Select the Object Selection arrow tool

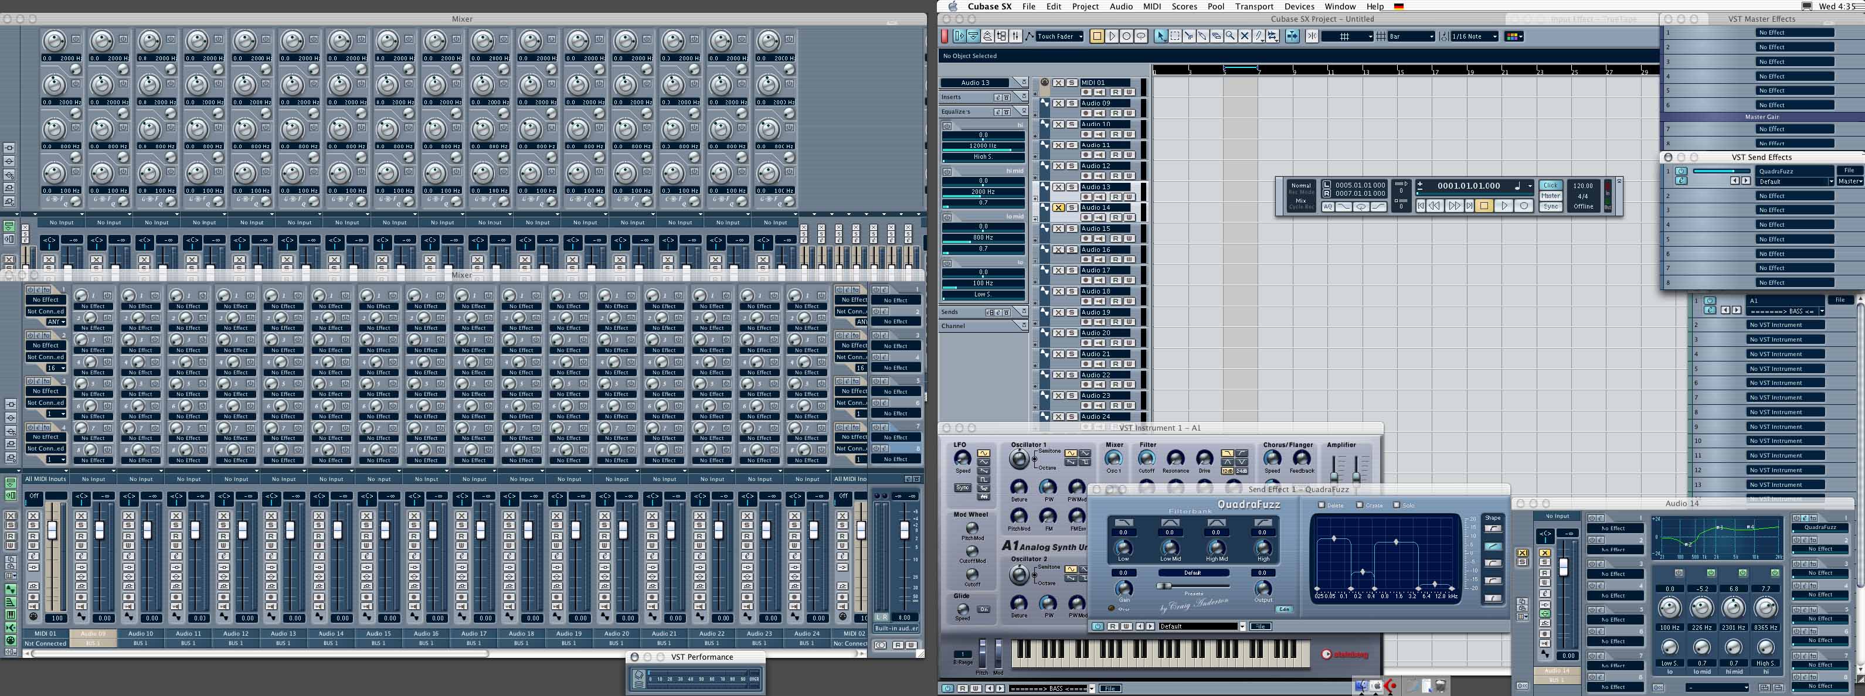(1160, 36)
